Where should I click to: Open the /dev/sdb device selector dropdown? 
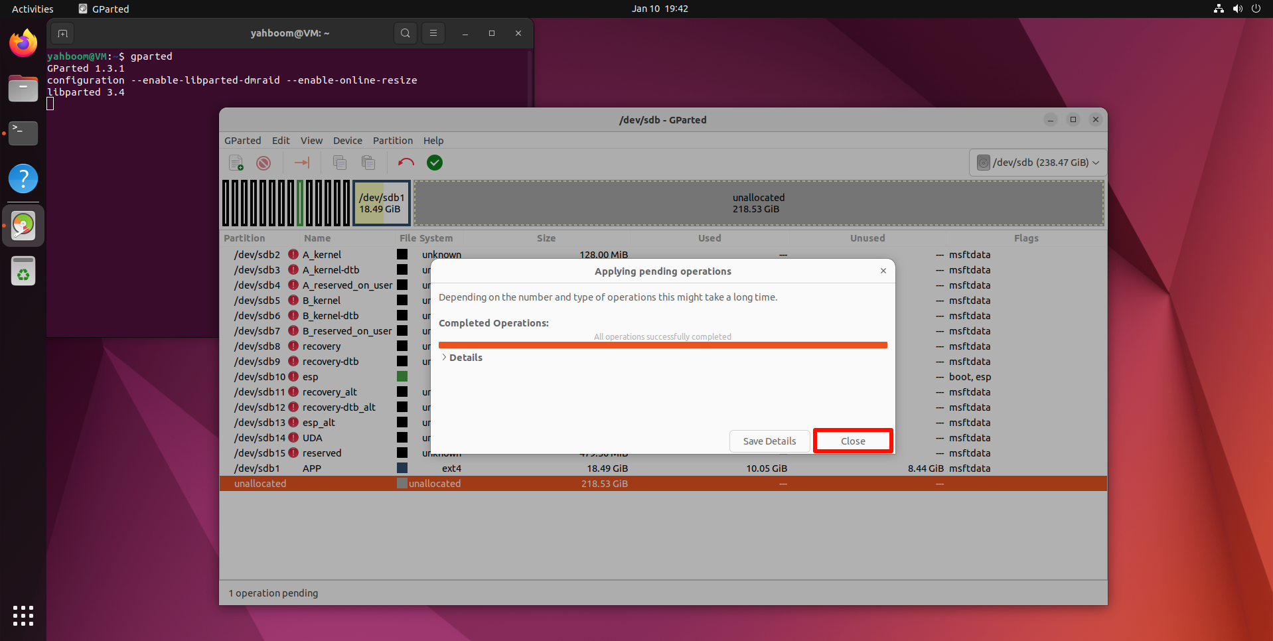point(1037,163)
